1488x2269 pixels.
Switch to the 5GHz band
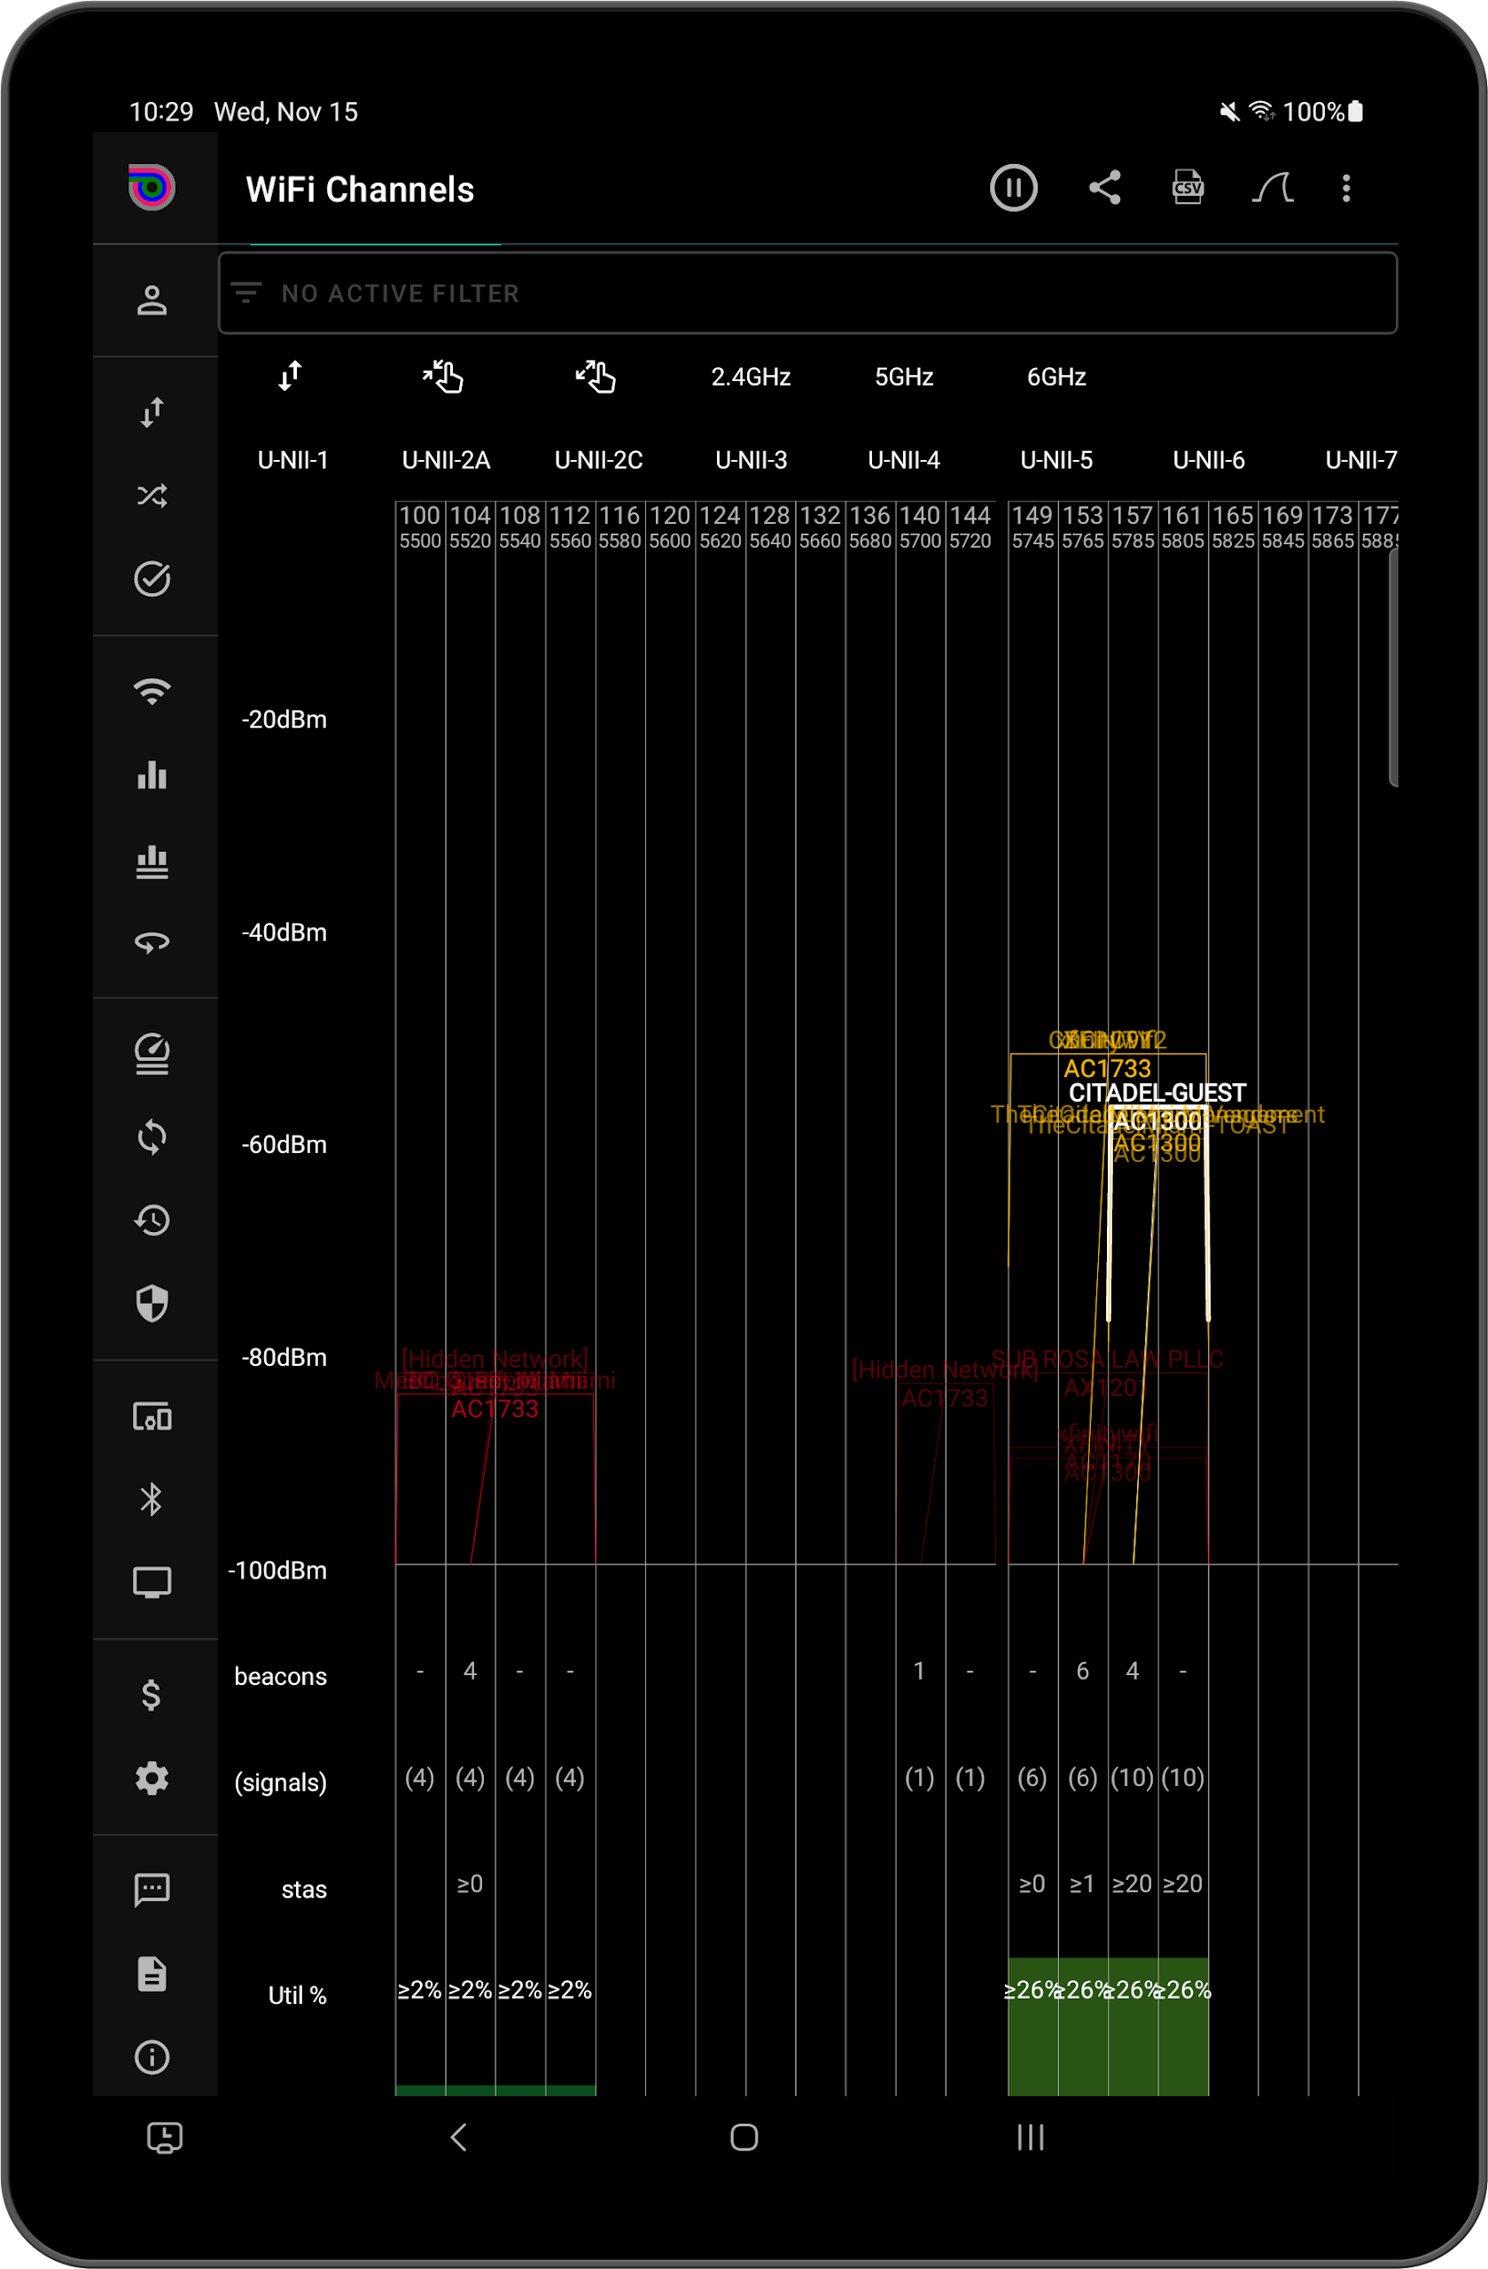pos(904,377)
